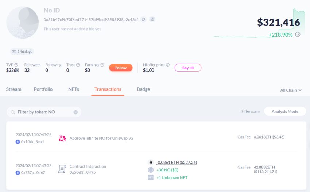
Task: Click the Say Hi button
Action: tap(188, 68)
